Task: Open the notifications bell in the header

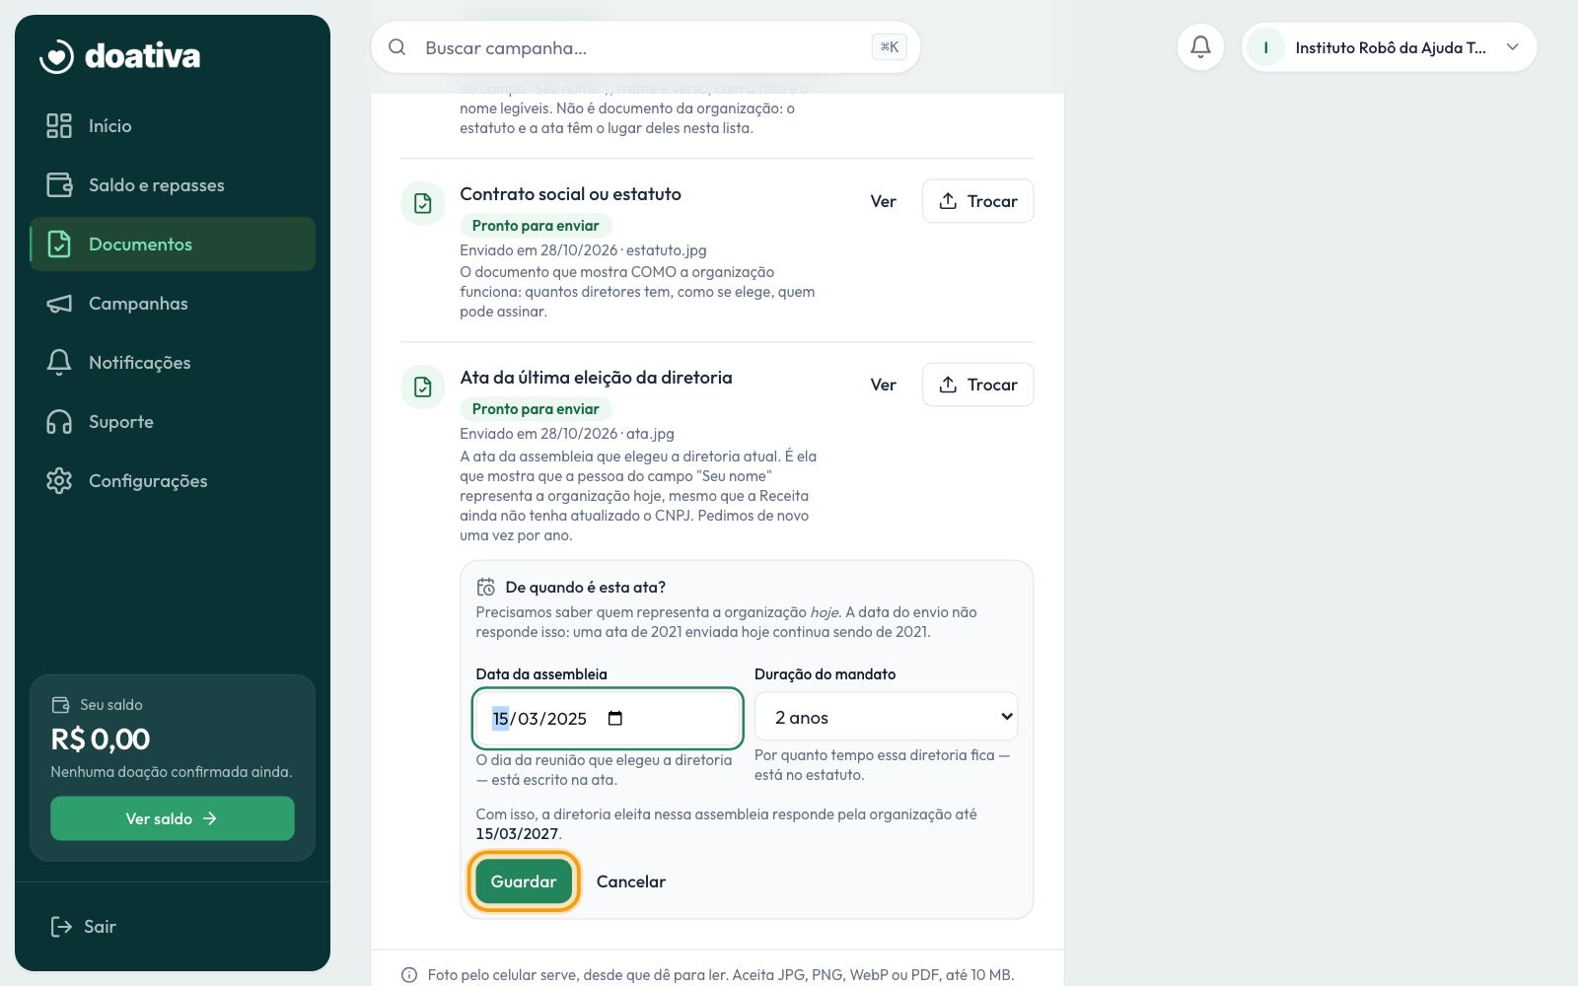Action: point(1200,47)
